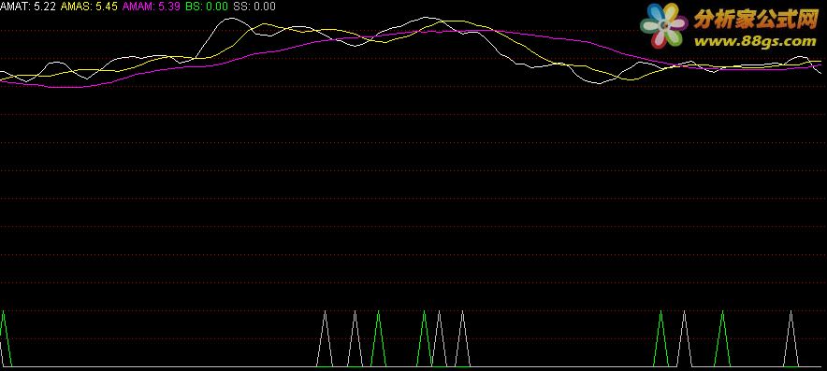Select the rightmost white SS signal spike

pyautogui.click(x=791, y=337)
